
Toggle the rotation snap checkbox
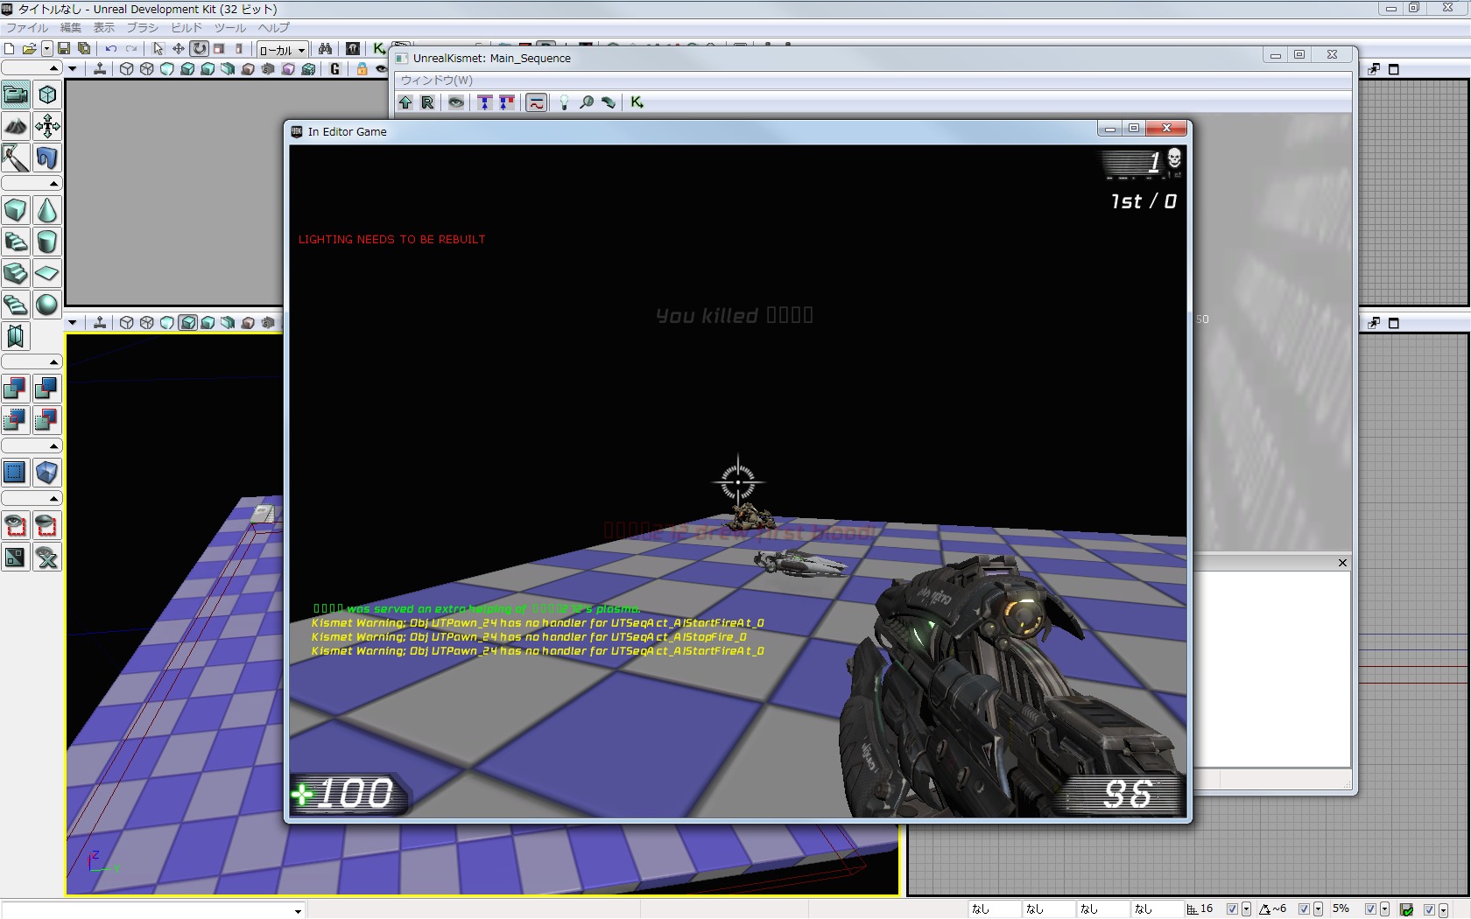tap(1304, 909)
